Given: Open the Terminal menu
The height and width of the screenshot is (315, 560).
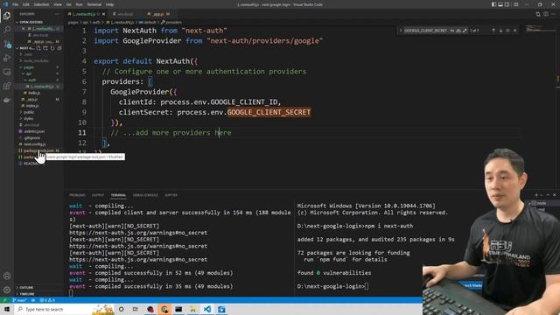Looking at the screenshot, I should tap(94, 4).
